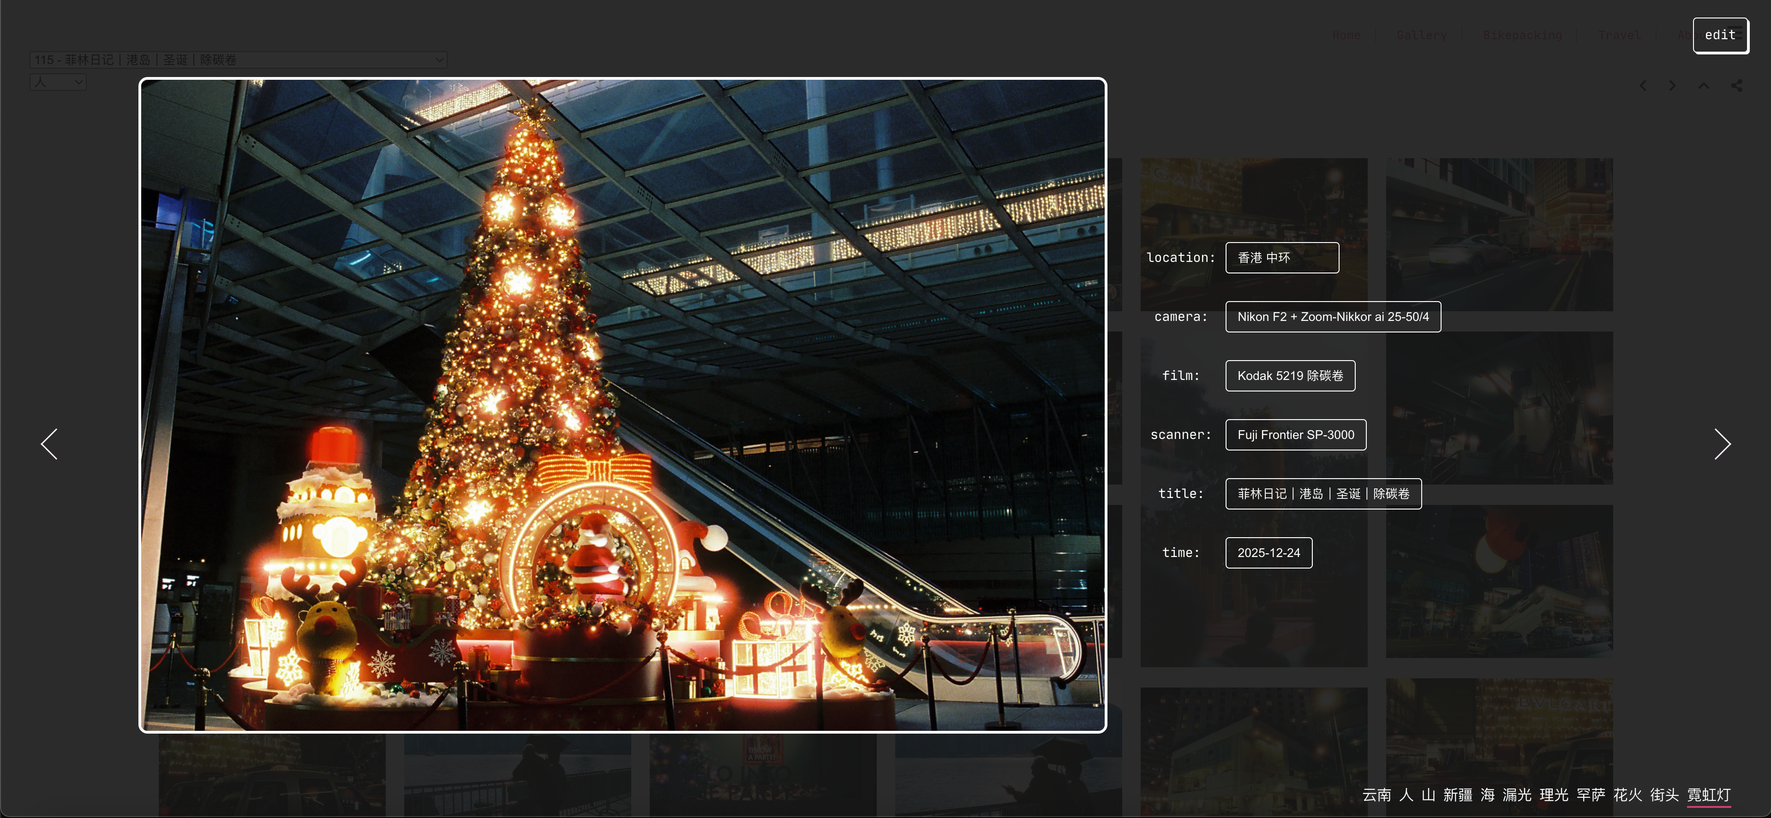
Task: Click the small right chevron in top toolbar
Action: [1672, 85]
